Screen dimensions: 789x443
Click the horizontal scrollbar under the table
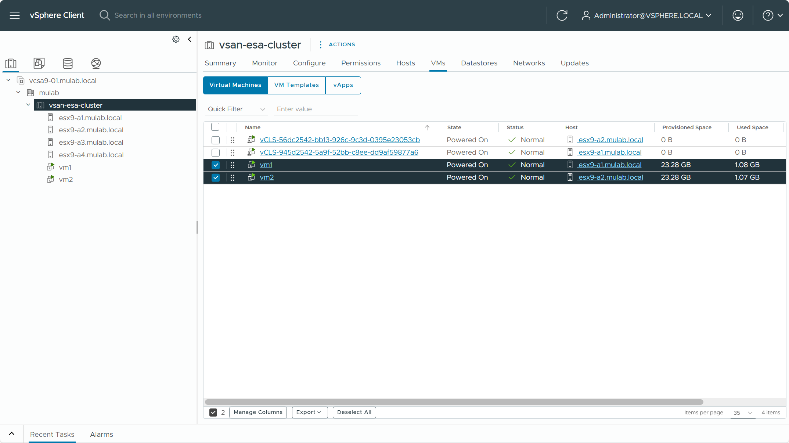click(x=454, y=402)
